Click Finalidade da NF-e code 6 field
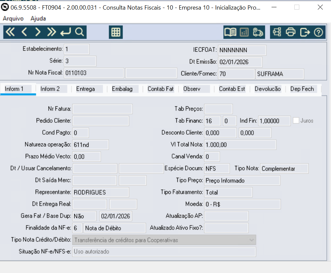 coord(77,228)
